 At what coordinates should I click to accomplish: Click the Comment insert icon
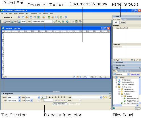pyautogui.click(x=56, y=17)
